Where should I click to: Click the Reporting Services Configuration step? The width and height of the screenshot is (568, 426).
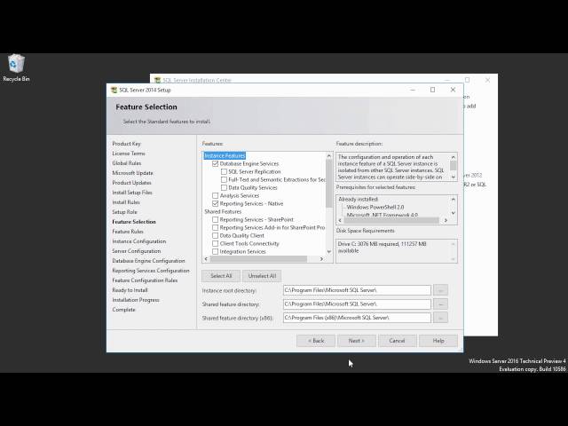tap(151, 271)
